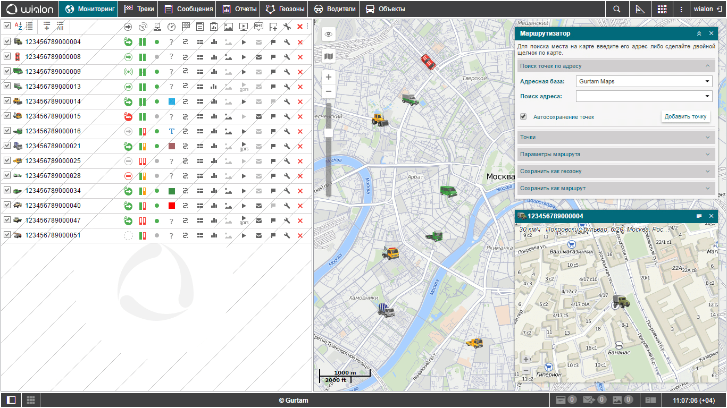Click the Добавить точку button

(x=685, y=116)
